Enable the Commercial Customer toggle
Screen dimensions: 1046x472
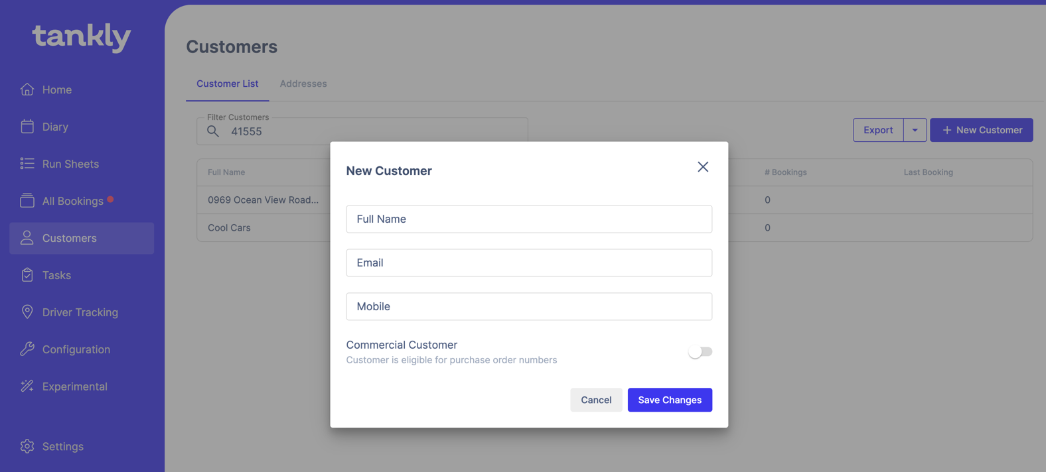coord(700,352)
